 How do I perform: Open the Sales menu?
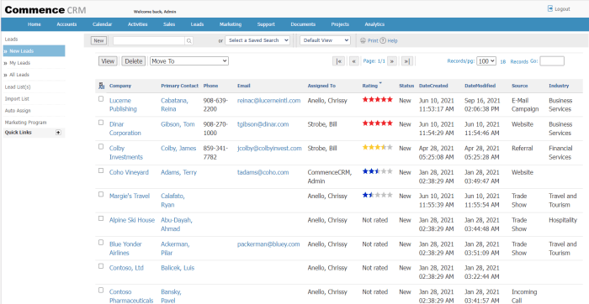click(x=169, y=24)
